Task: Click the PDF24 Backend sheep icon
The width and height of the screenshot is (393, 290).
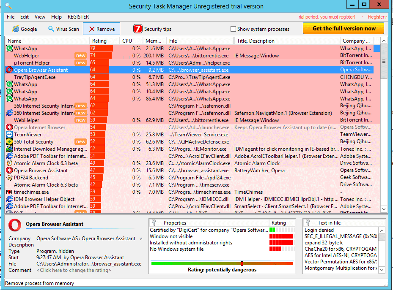Action: coord(9,178)
